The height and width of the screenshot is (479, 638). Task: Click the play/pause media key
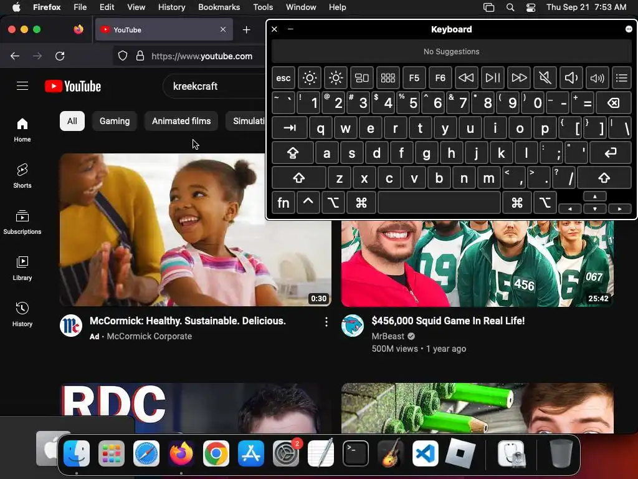492,78
